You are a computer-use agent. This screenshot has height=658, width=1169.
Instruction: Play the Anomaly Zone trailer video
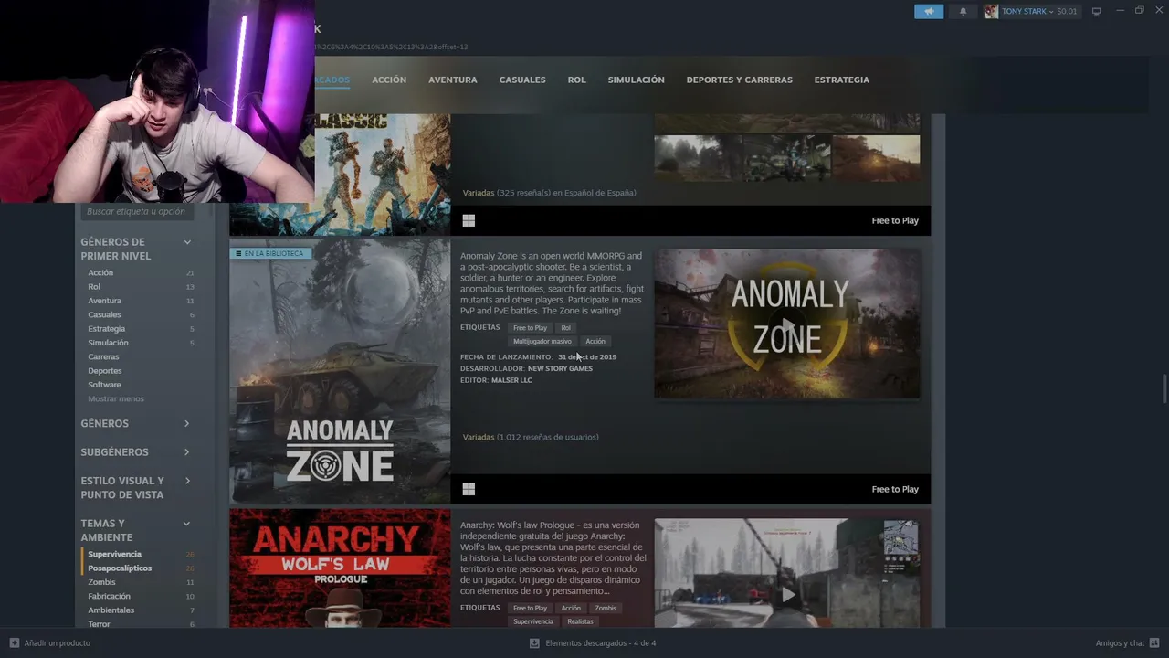pos(787,324)
